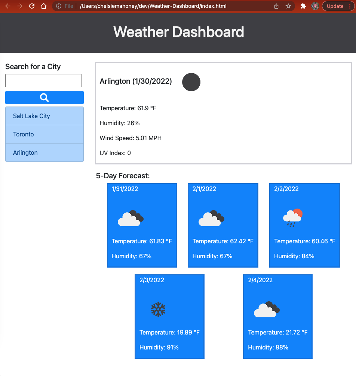Screen dimensions: 356x376
Task: Click Humidity: 67% on the 2/1/2022 card
Action: tap(212, 256)
